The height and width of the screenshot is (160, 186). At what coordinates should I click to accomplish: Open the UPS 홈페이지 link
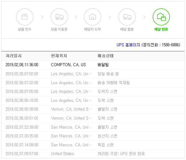coord(128,45)
